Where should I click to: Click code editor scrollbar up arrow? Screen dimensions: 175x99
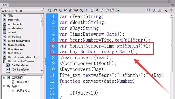172,16
